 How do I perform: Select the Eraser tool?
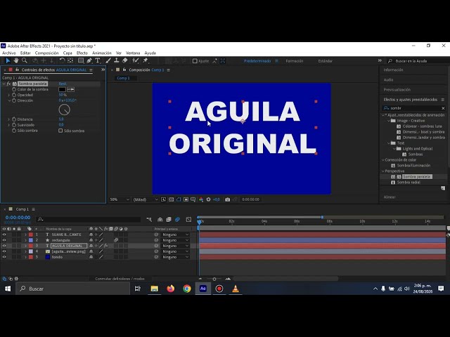pyautogui.click(x=125, y=60)
